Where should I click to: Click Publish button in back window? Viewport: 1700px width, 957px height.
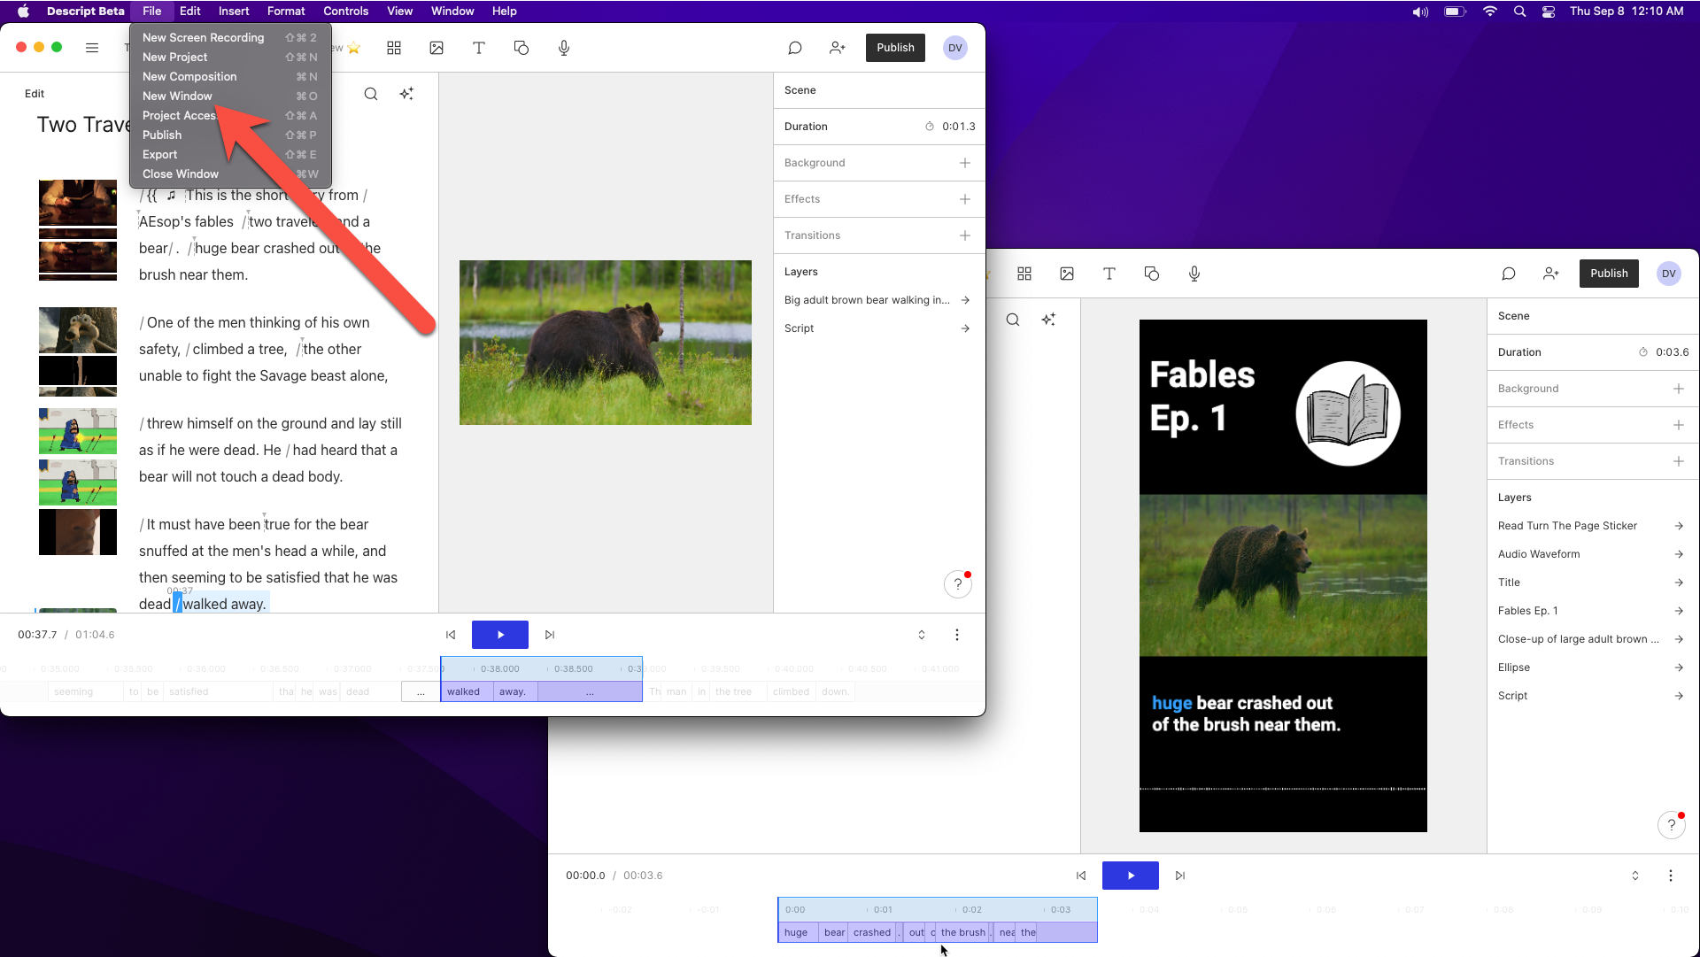pyautogui.click(x=1609, y=274)
